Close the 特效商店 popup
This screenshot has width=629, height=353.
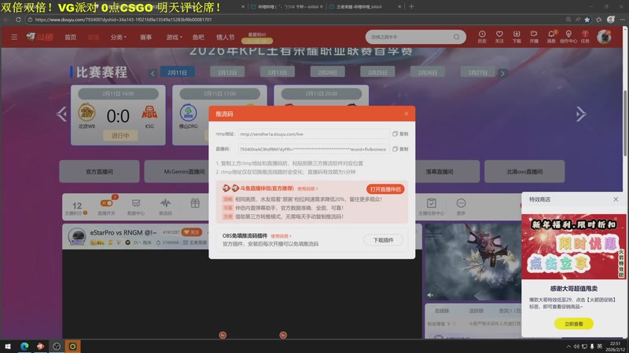coord(616,199)
